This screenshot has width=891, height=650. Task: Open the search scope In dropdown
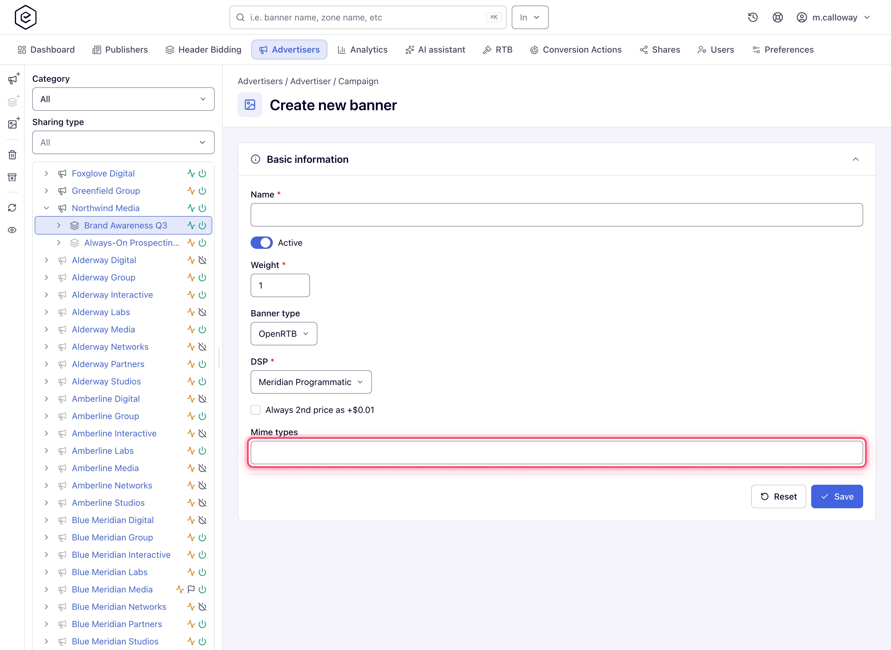pyautogui.click(x=530, y=17)
